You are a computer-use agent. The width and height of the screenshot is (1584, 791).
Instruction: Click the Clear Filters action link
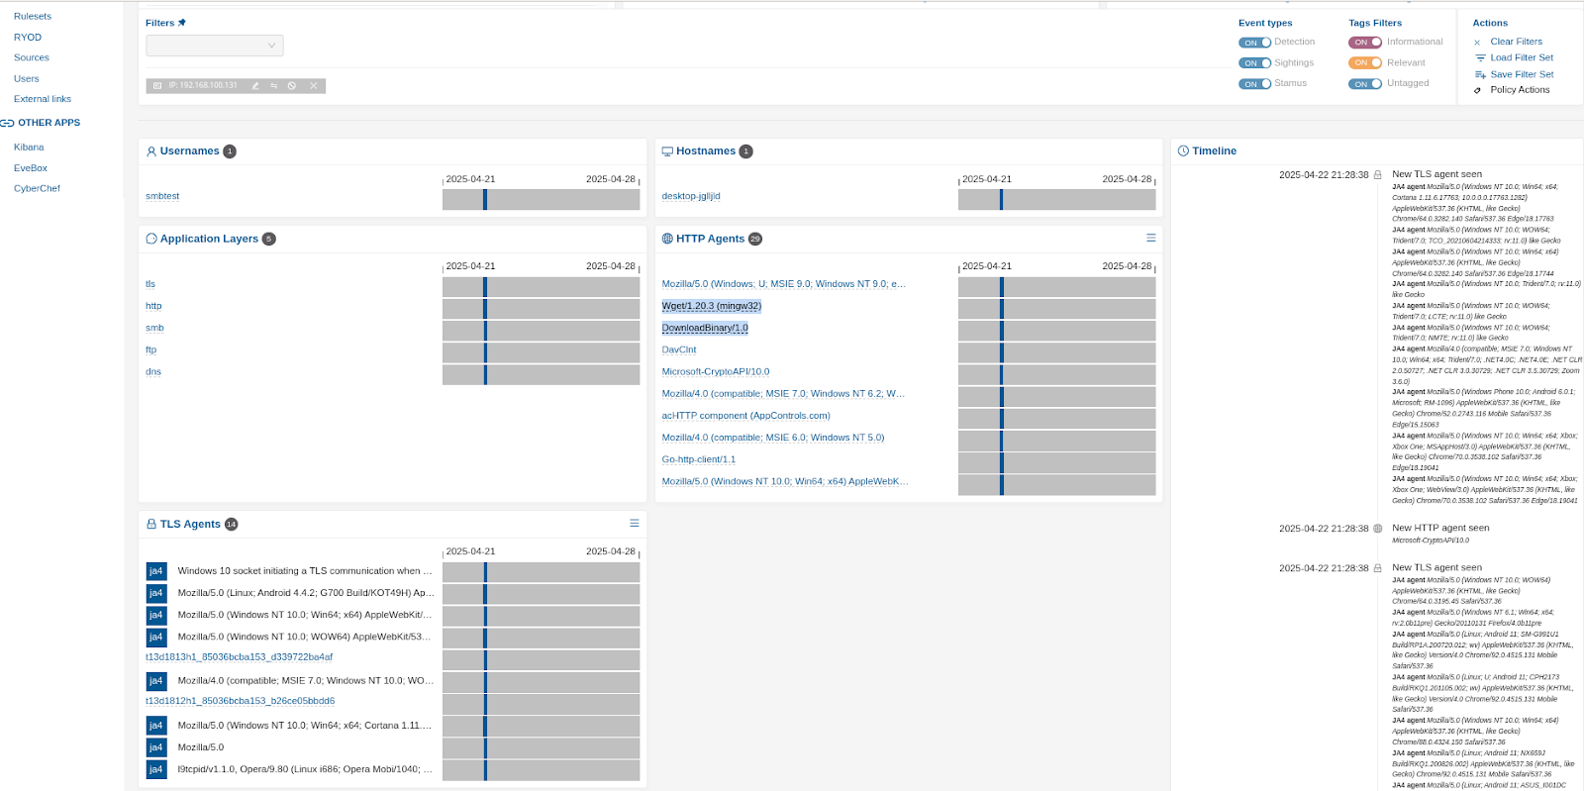click(x=1516, y=42)
